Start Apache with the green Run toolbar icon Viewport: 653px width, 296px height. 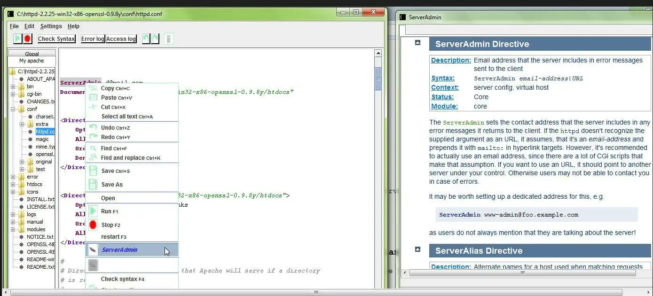17,39
